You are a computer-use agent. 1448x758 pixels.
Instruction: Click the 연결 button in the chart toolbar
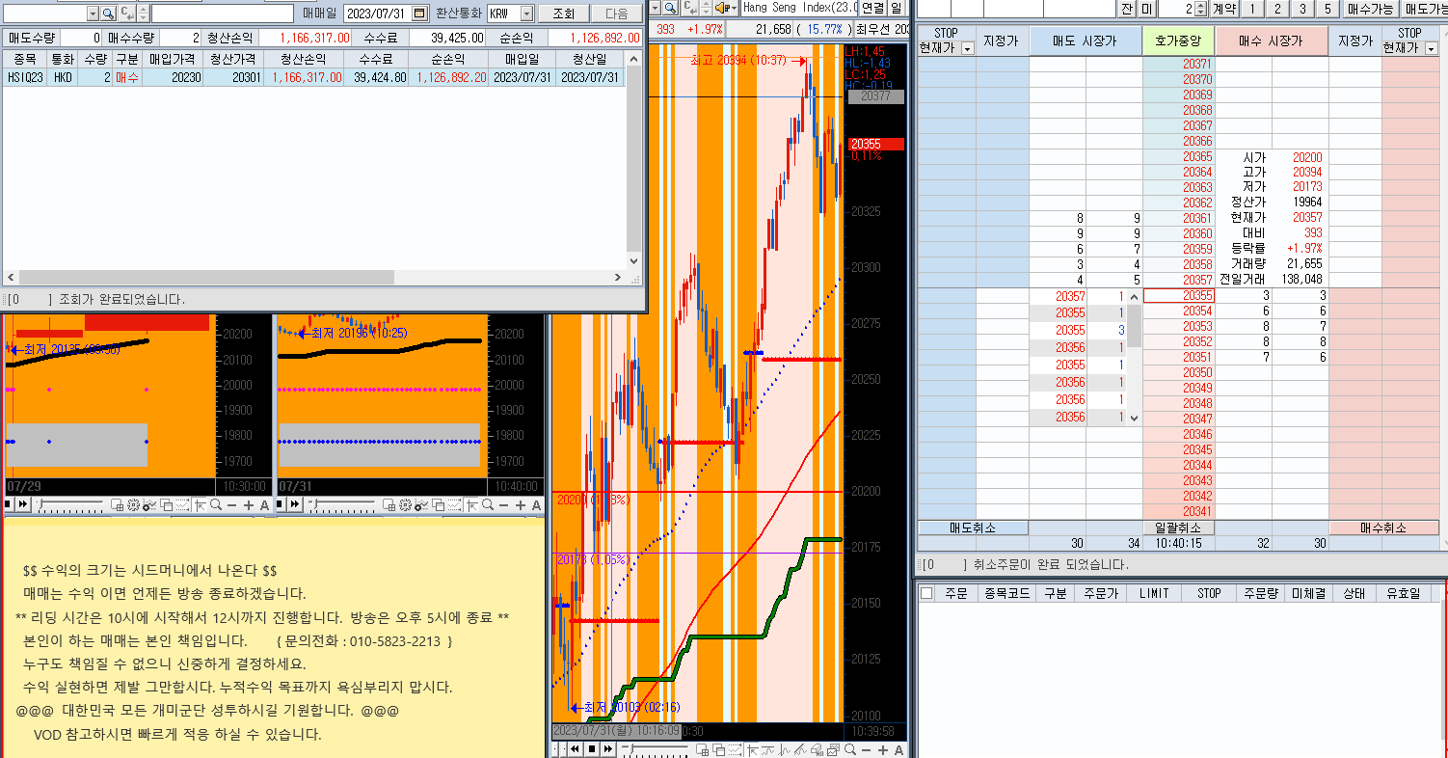click(871, 8)
